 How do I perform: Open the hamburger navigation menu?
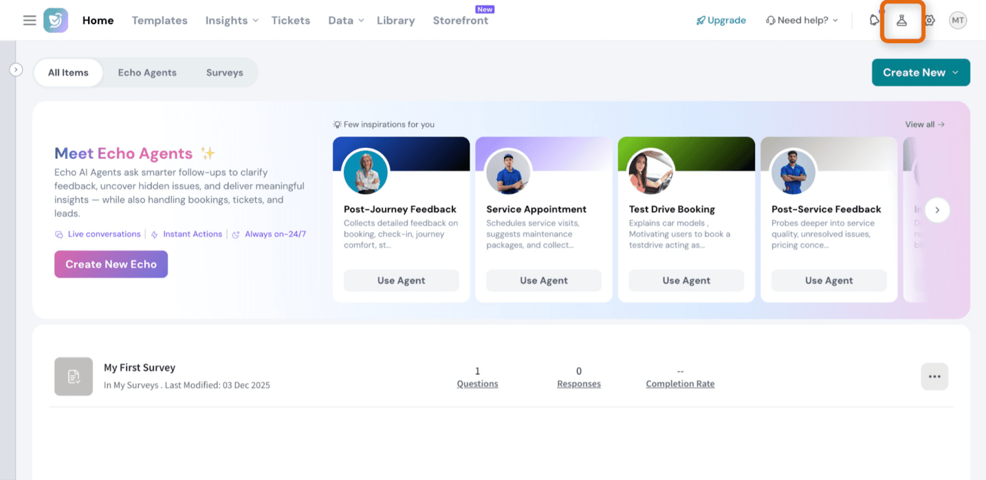30,20
